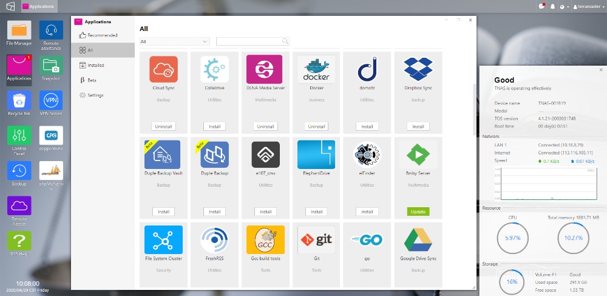Install the elFinder app
The width and height of the screenshot is (607, 296).
pyautogui.click(x=367, y=212)
